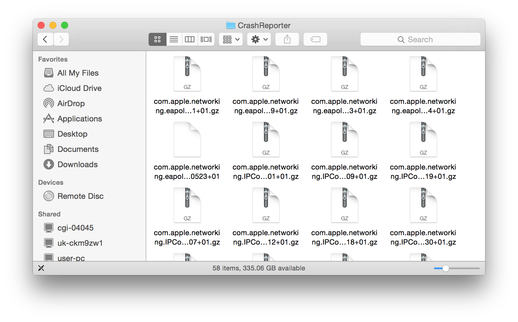Click file name ending IPCo...19+01.gz
The image size is (518, 322).
click(x=423, y=172)
